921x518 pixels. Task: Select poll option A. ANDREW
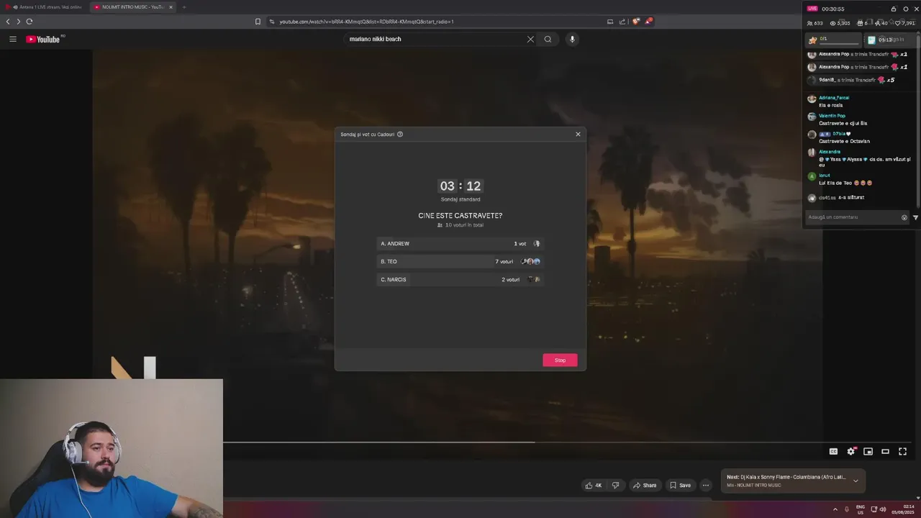click(x=460, y=243)
